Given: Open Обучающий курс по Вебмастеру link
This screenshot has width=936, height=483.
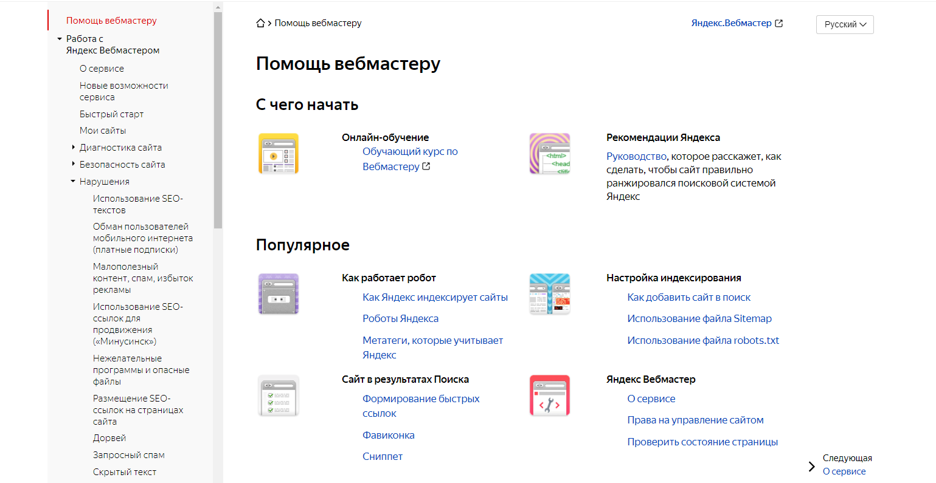Looking at the screenshot, I should point(410,159).
